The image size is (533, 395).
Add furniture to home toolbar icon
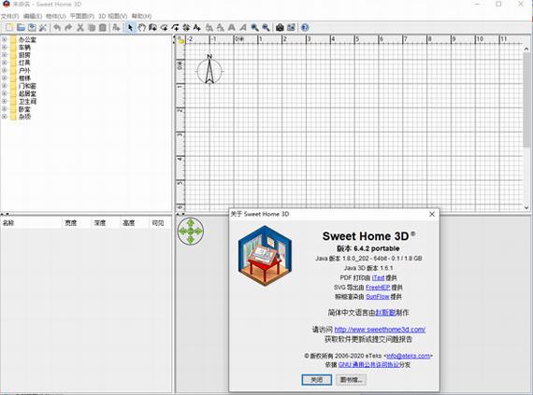(x=116, y=27)
